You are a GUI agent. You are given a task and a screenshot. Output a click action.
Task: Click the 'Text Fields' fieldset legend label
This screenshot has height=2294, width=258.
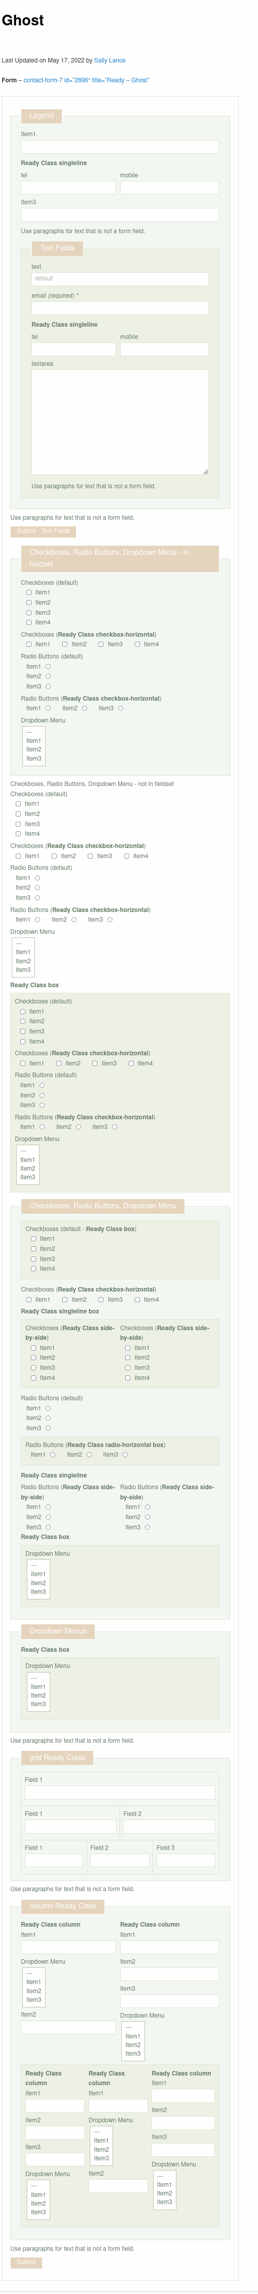57,247
